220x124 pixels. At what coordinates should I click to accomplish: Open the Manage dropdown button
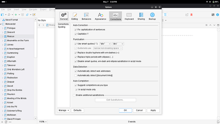pyautogui.click(x=63, y=110)
